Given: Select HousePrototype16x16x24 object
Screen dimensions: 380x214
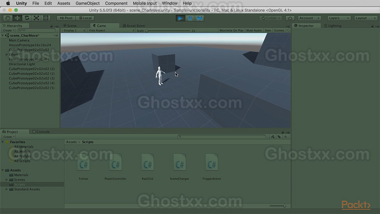Looking at the screenshot, I should point(30,45).
